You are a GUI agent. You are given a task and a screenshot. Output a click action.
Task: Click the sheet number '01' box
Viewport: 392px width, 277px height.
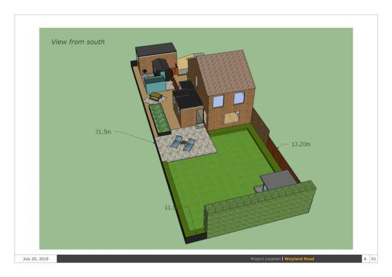[x=374, y=259]
